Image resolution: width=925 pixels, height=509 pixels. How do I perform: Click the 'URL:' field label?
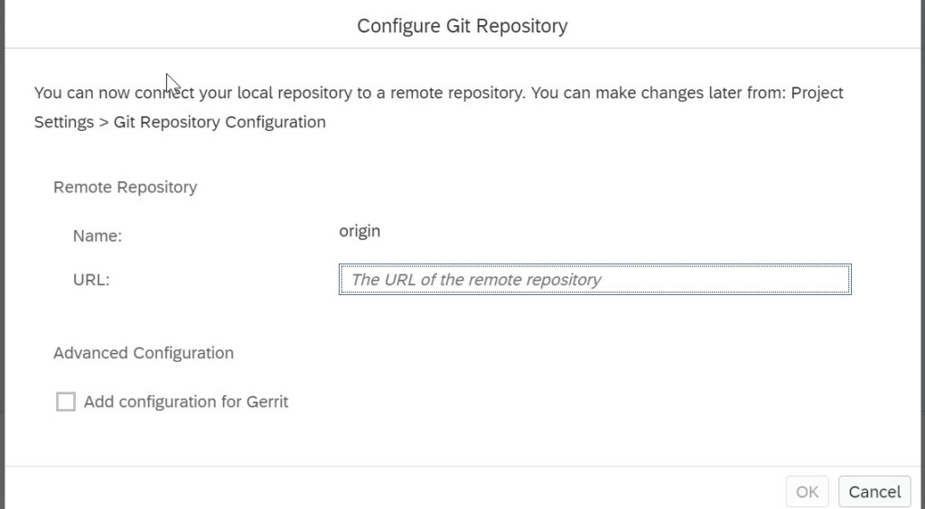[90, 280]
